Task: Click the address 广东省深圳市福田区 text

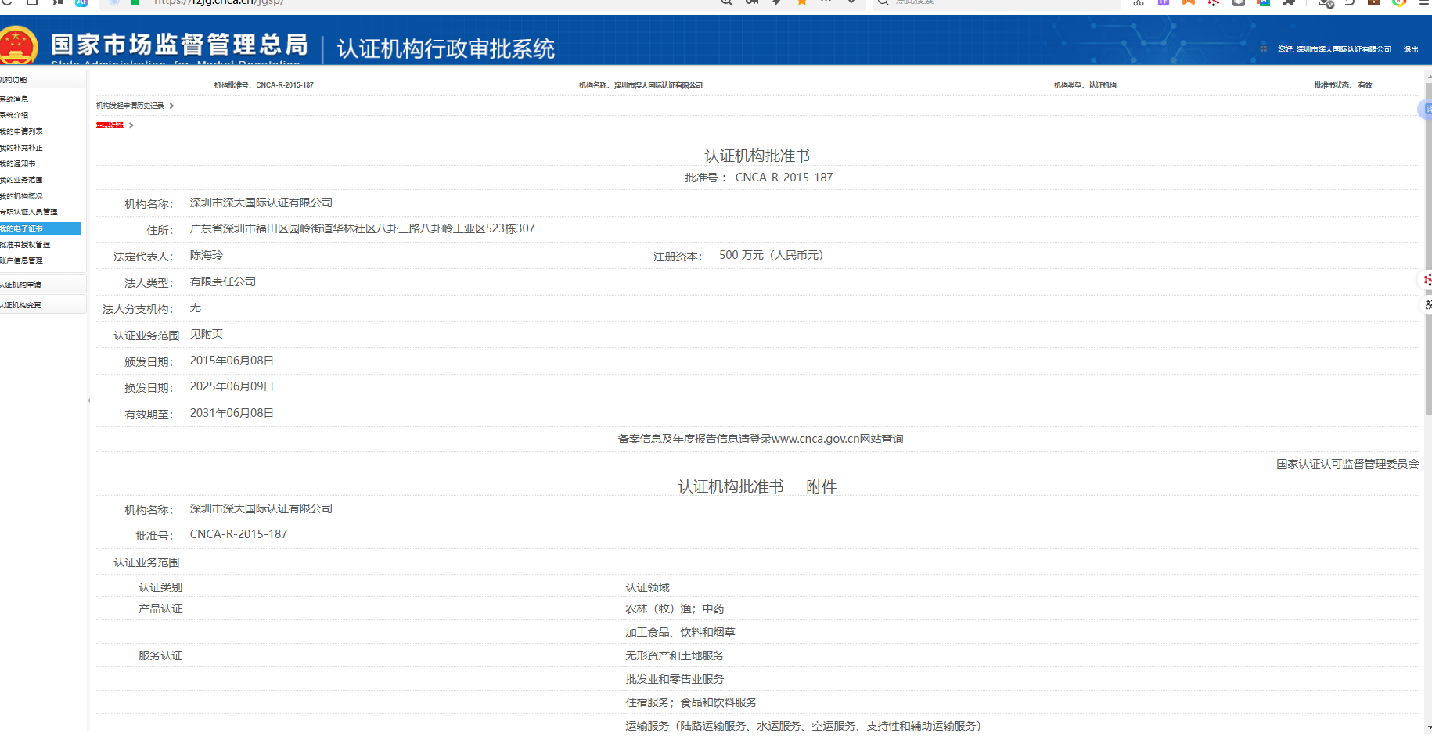Action: tap(362, 228)
